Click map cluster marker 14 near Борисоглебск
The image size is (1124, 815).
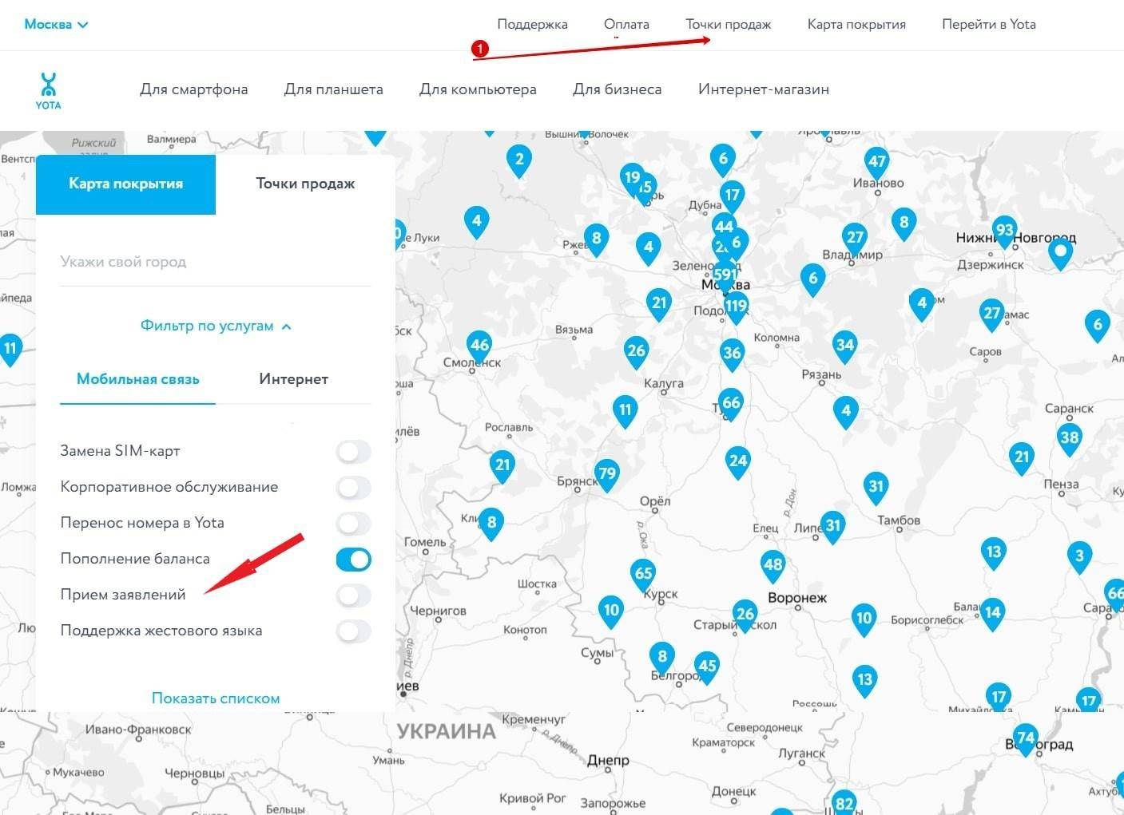[992, 614]
